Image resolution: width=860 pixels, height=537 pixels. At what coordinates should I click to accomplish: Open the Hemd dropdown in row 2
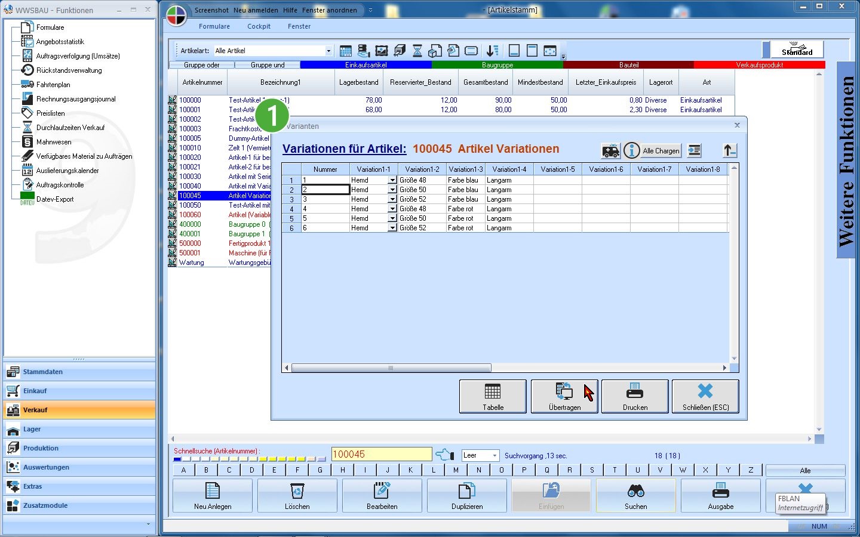pos(392,190)
